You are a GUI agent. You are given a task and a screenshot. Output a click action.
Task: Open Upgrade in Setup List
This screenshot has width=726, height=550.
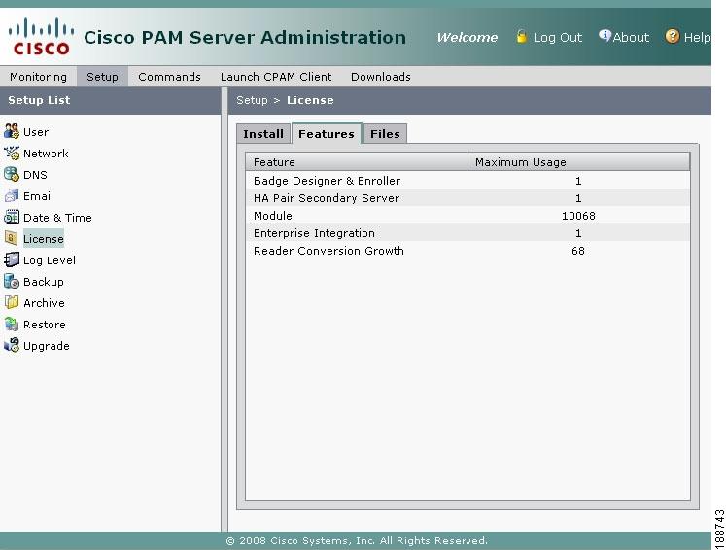click(47, 346)
